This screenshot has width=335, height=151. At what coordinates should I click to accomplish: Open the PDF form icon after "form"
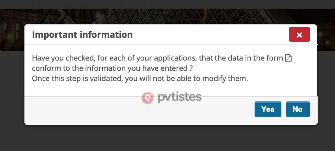coord(288,58)
